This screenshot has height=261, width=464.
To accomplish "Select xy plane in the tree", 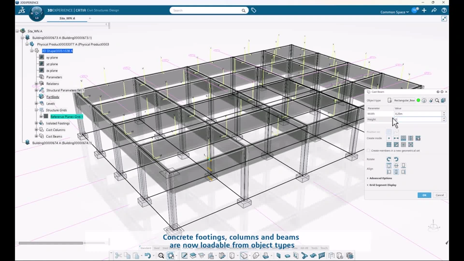I will click(52, 58).
